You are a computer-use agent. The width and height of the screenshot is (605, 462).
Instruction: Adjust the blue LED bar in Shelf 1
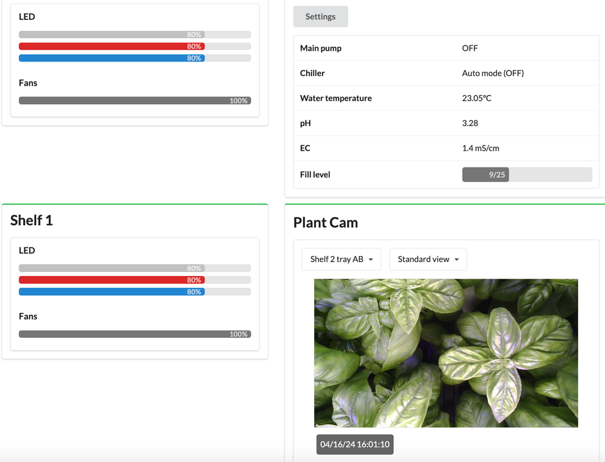[135, 292]
